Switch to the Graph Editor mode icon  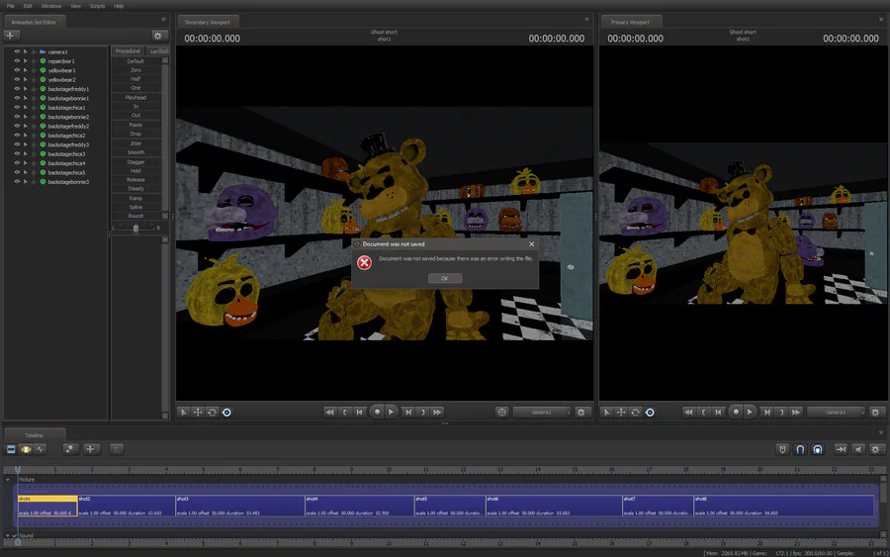point(41,449)
